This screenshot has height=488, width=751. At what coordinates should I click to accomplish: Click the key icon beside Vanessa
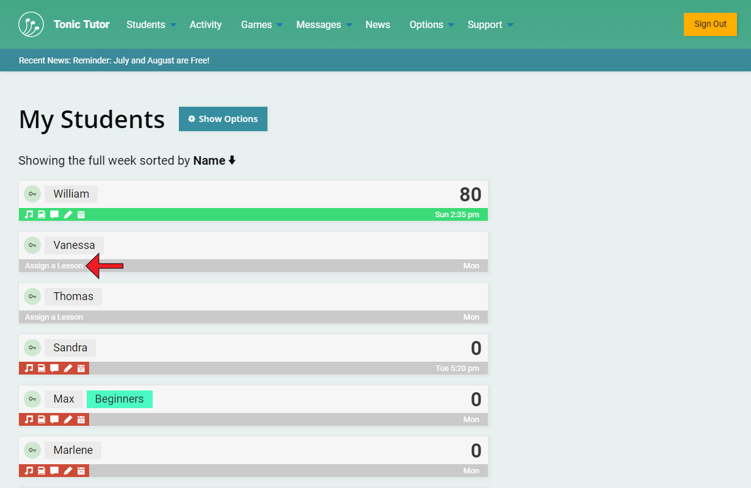pos(32,245)
